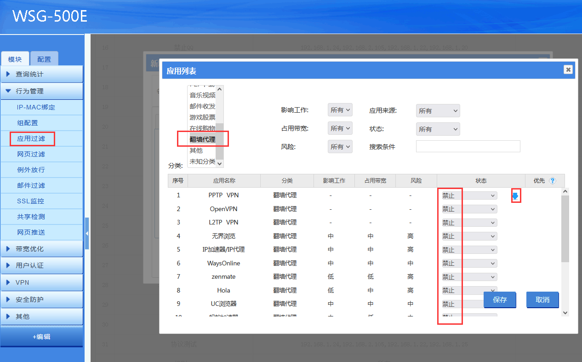Viewport: 582px width, 362px height.
Task: Expand the 安全防护 menu
Action: (42, 299)
